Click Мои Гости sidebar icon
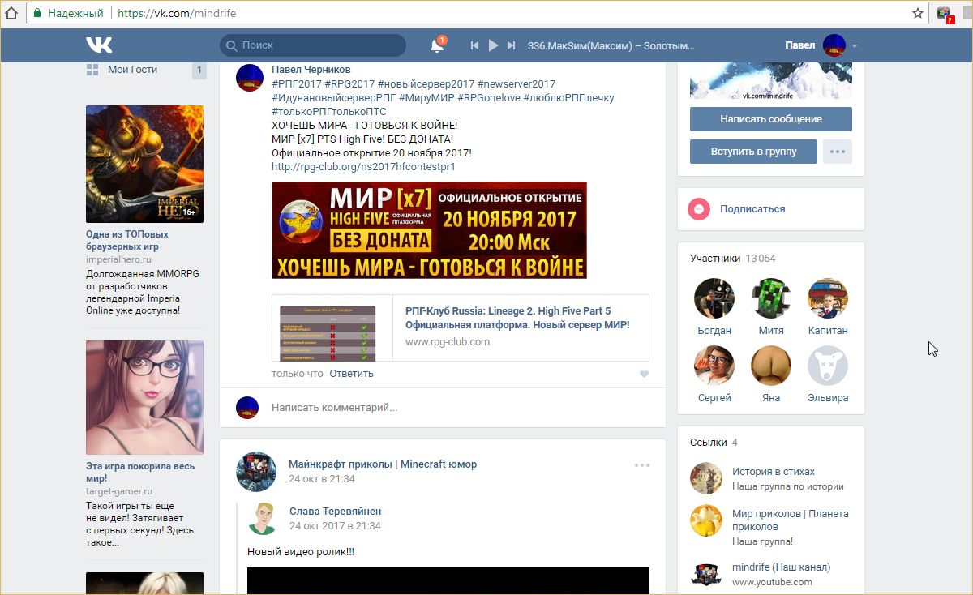The height and width of the screenshot is (595, 973). (92, 70)
